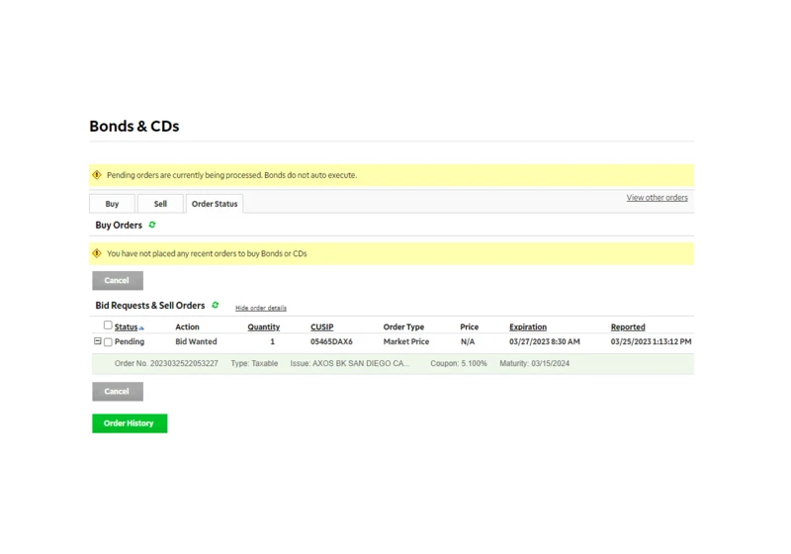Image resolution: width=791 pixels, height=554 pixels.
Task: Click Hide order details link
Action: click(261, 308)
